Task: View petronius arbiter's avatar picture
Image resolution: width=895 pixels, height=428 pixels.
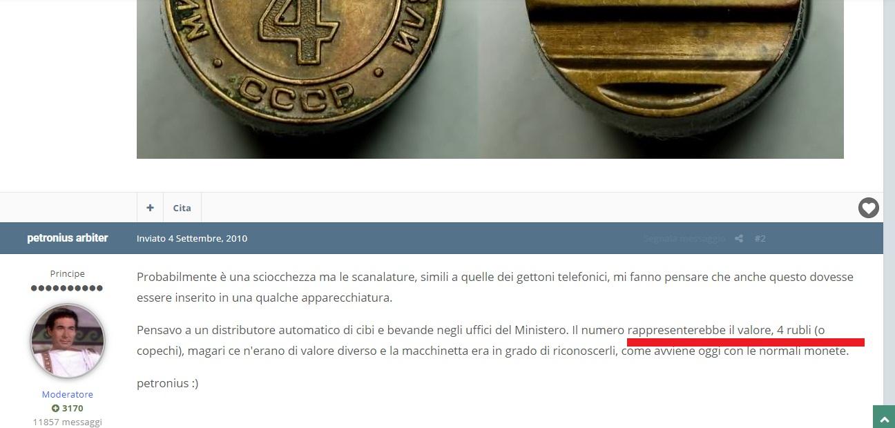Action: click(68, 341)
